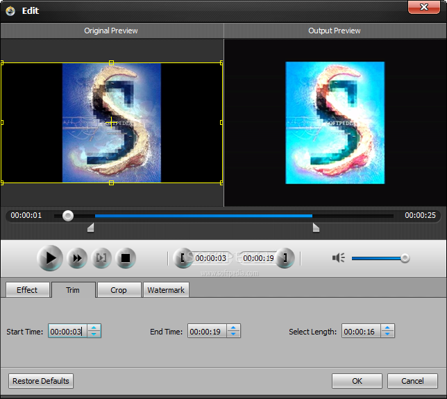Decrease Start Time with down arrow
This screenshot has width=447, height=399.
coord(94,334)
